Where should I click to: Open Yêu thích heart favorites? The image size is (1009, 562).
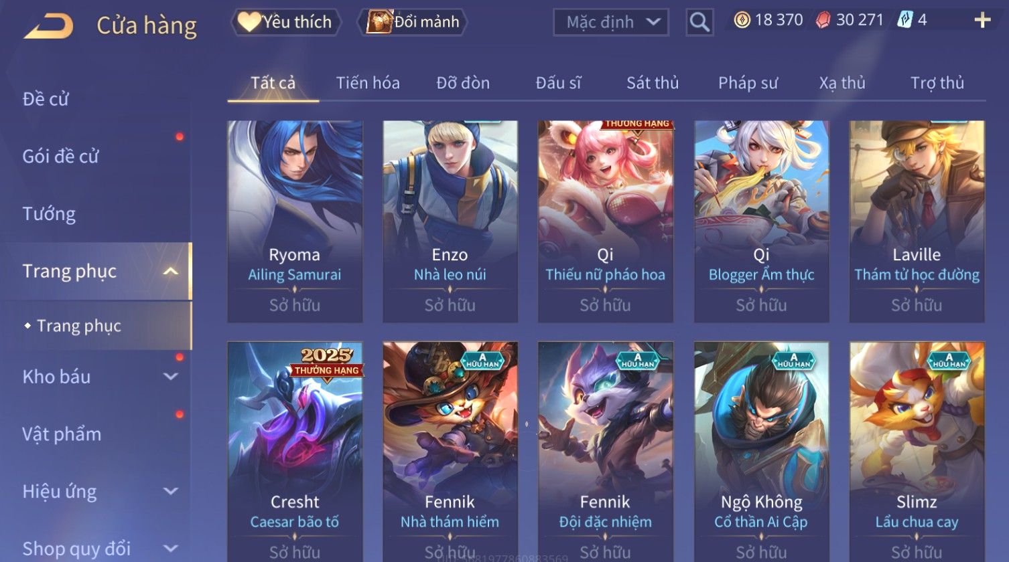pos(285,22)
